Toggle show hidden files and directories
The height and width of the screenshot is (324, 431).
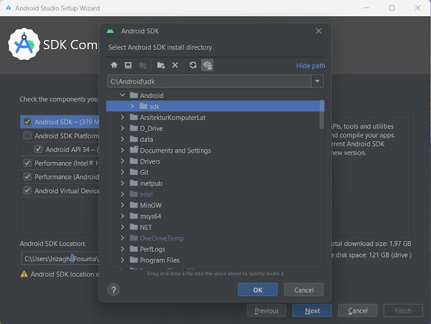point(207,65)
